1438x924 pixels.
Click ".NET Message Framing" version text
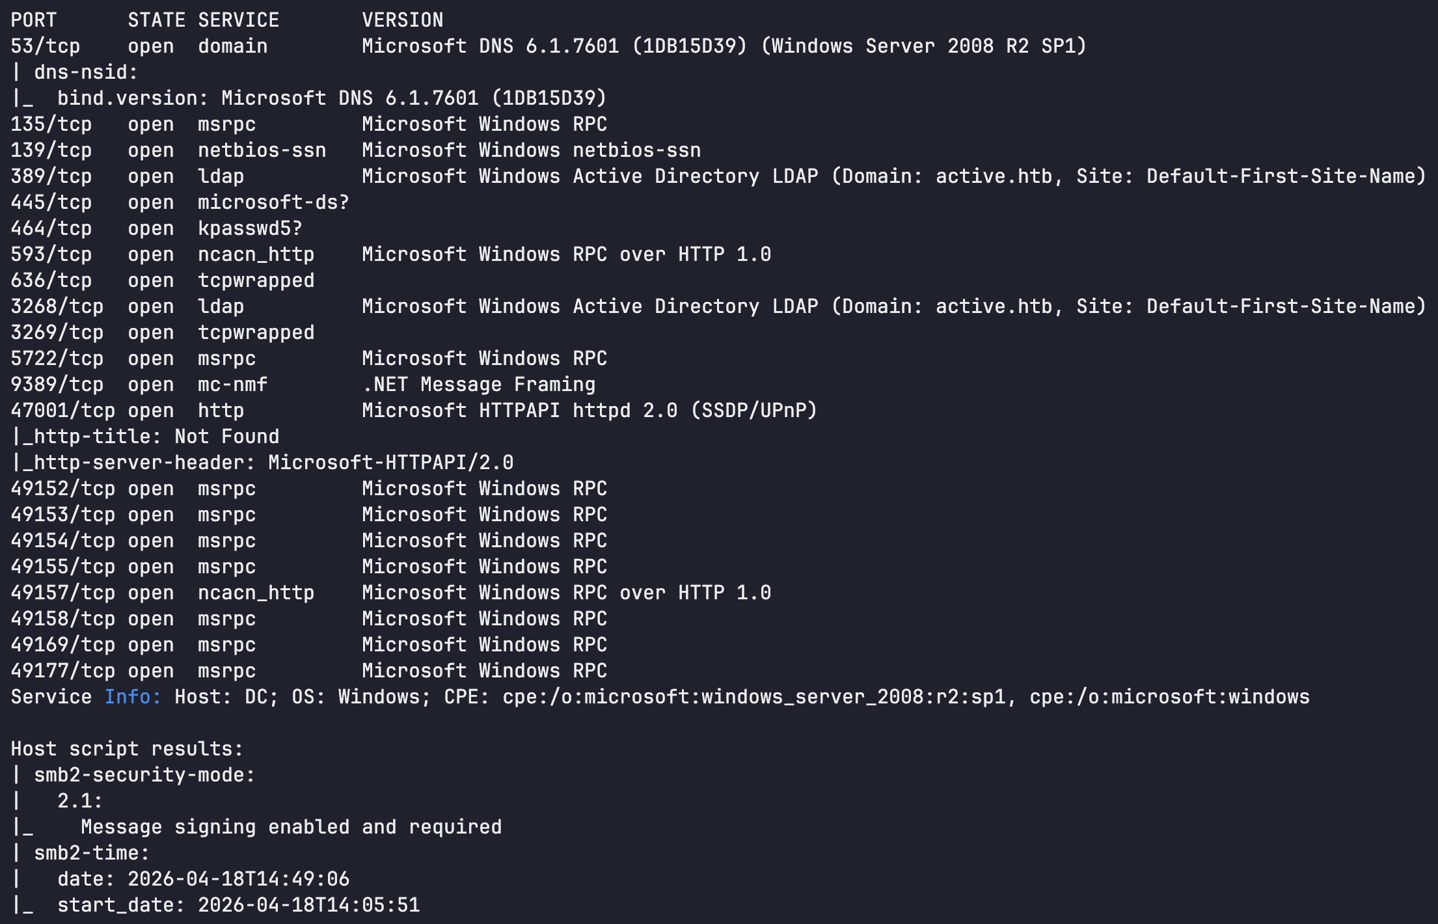click(478, 385)
